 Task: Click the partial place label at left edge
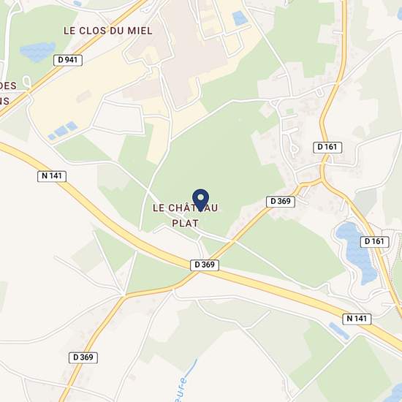pyautogui.click(x=8, y=93)
